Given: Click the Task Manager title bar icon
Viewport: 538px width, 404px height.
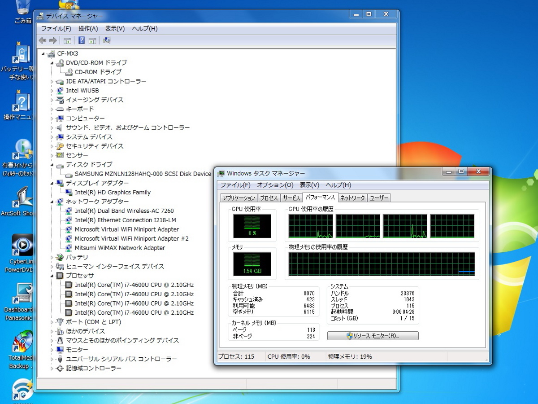Looking at the screenshot, I should (x=221, y=173).
